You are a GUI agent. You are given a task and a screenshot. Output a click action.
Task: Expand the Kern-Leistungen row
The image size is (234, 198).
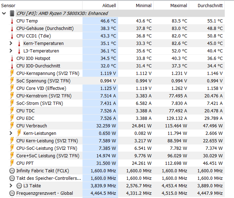pos(11,133)
